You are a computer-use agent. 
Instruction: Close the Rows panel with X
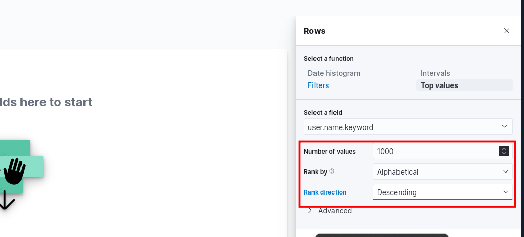click(x=507, y=31)
